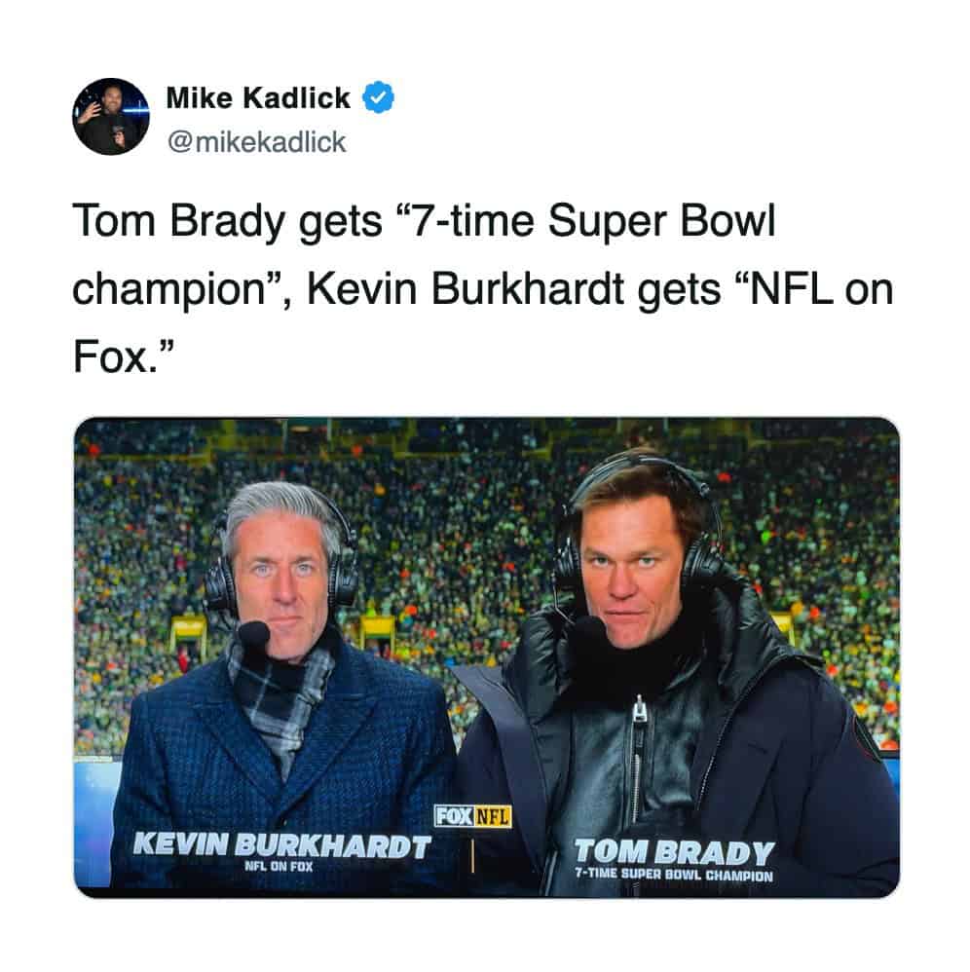The height and width of the screenshot is (972, 970).
Task: Click the KEVIN BURKHARDT name caption
Action: coord(281,845)
